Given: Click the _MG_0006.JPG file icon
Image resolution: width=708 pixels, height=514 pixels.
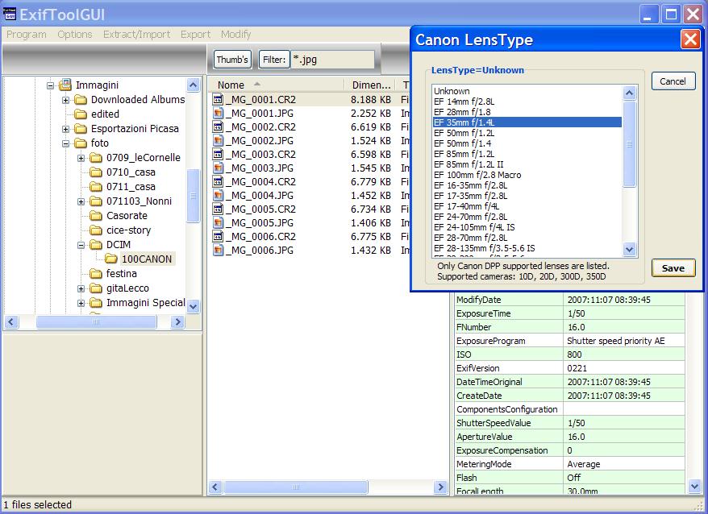Looking at the screenshot, I should pyautogui.click(x=218, y=251).
